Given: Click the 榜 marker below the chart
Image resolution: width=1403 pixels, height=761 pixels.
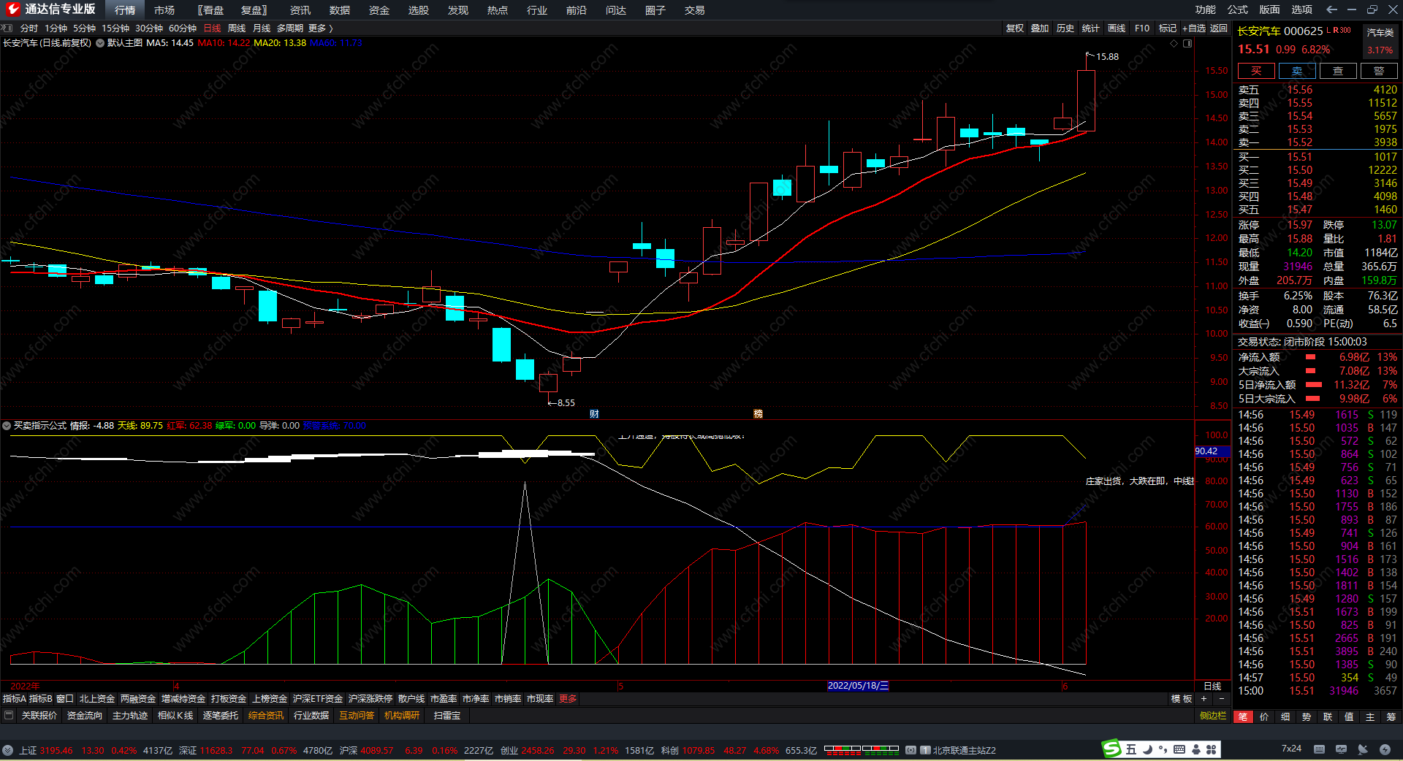Looking at the screenshot, I should pos(758,414).
